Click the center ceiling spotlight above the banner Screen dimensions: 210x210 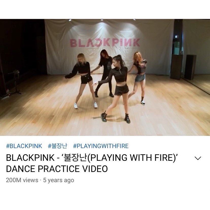pyautogui.click(x=102, y=20)
